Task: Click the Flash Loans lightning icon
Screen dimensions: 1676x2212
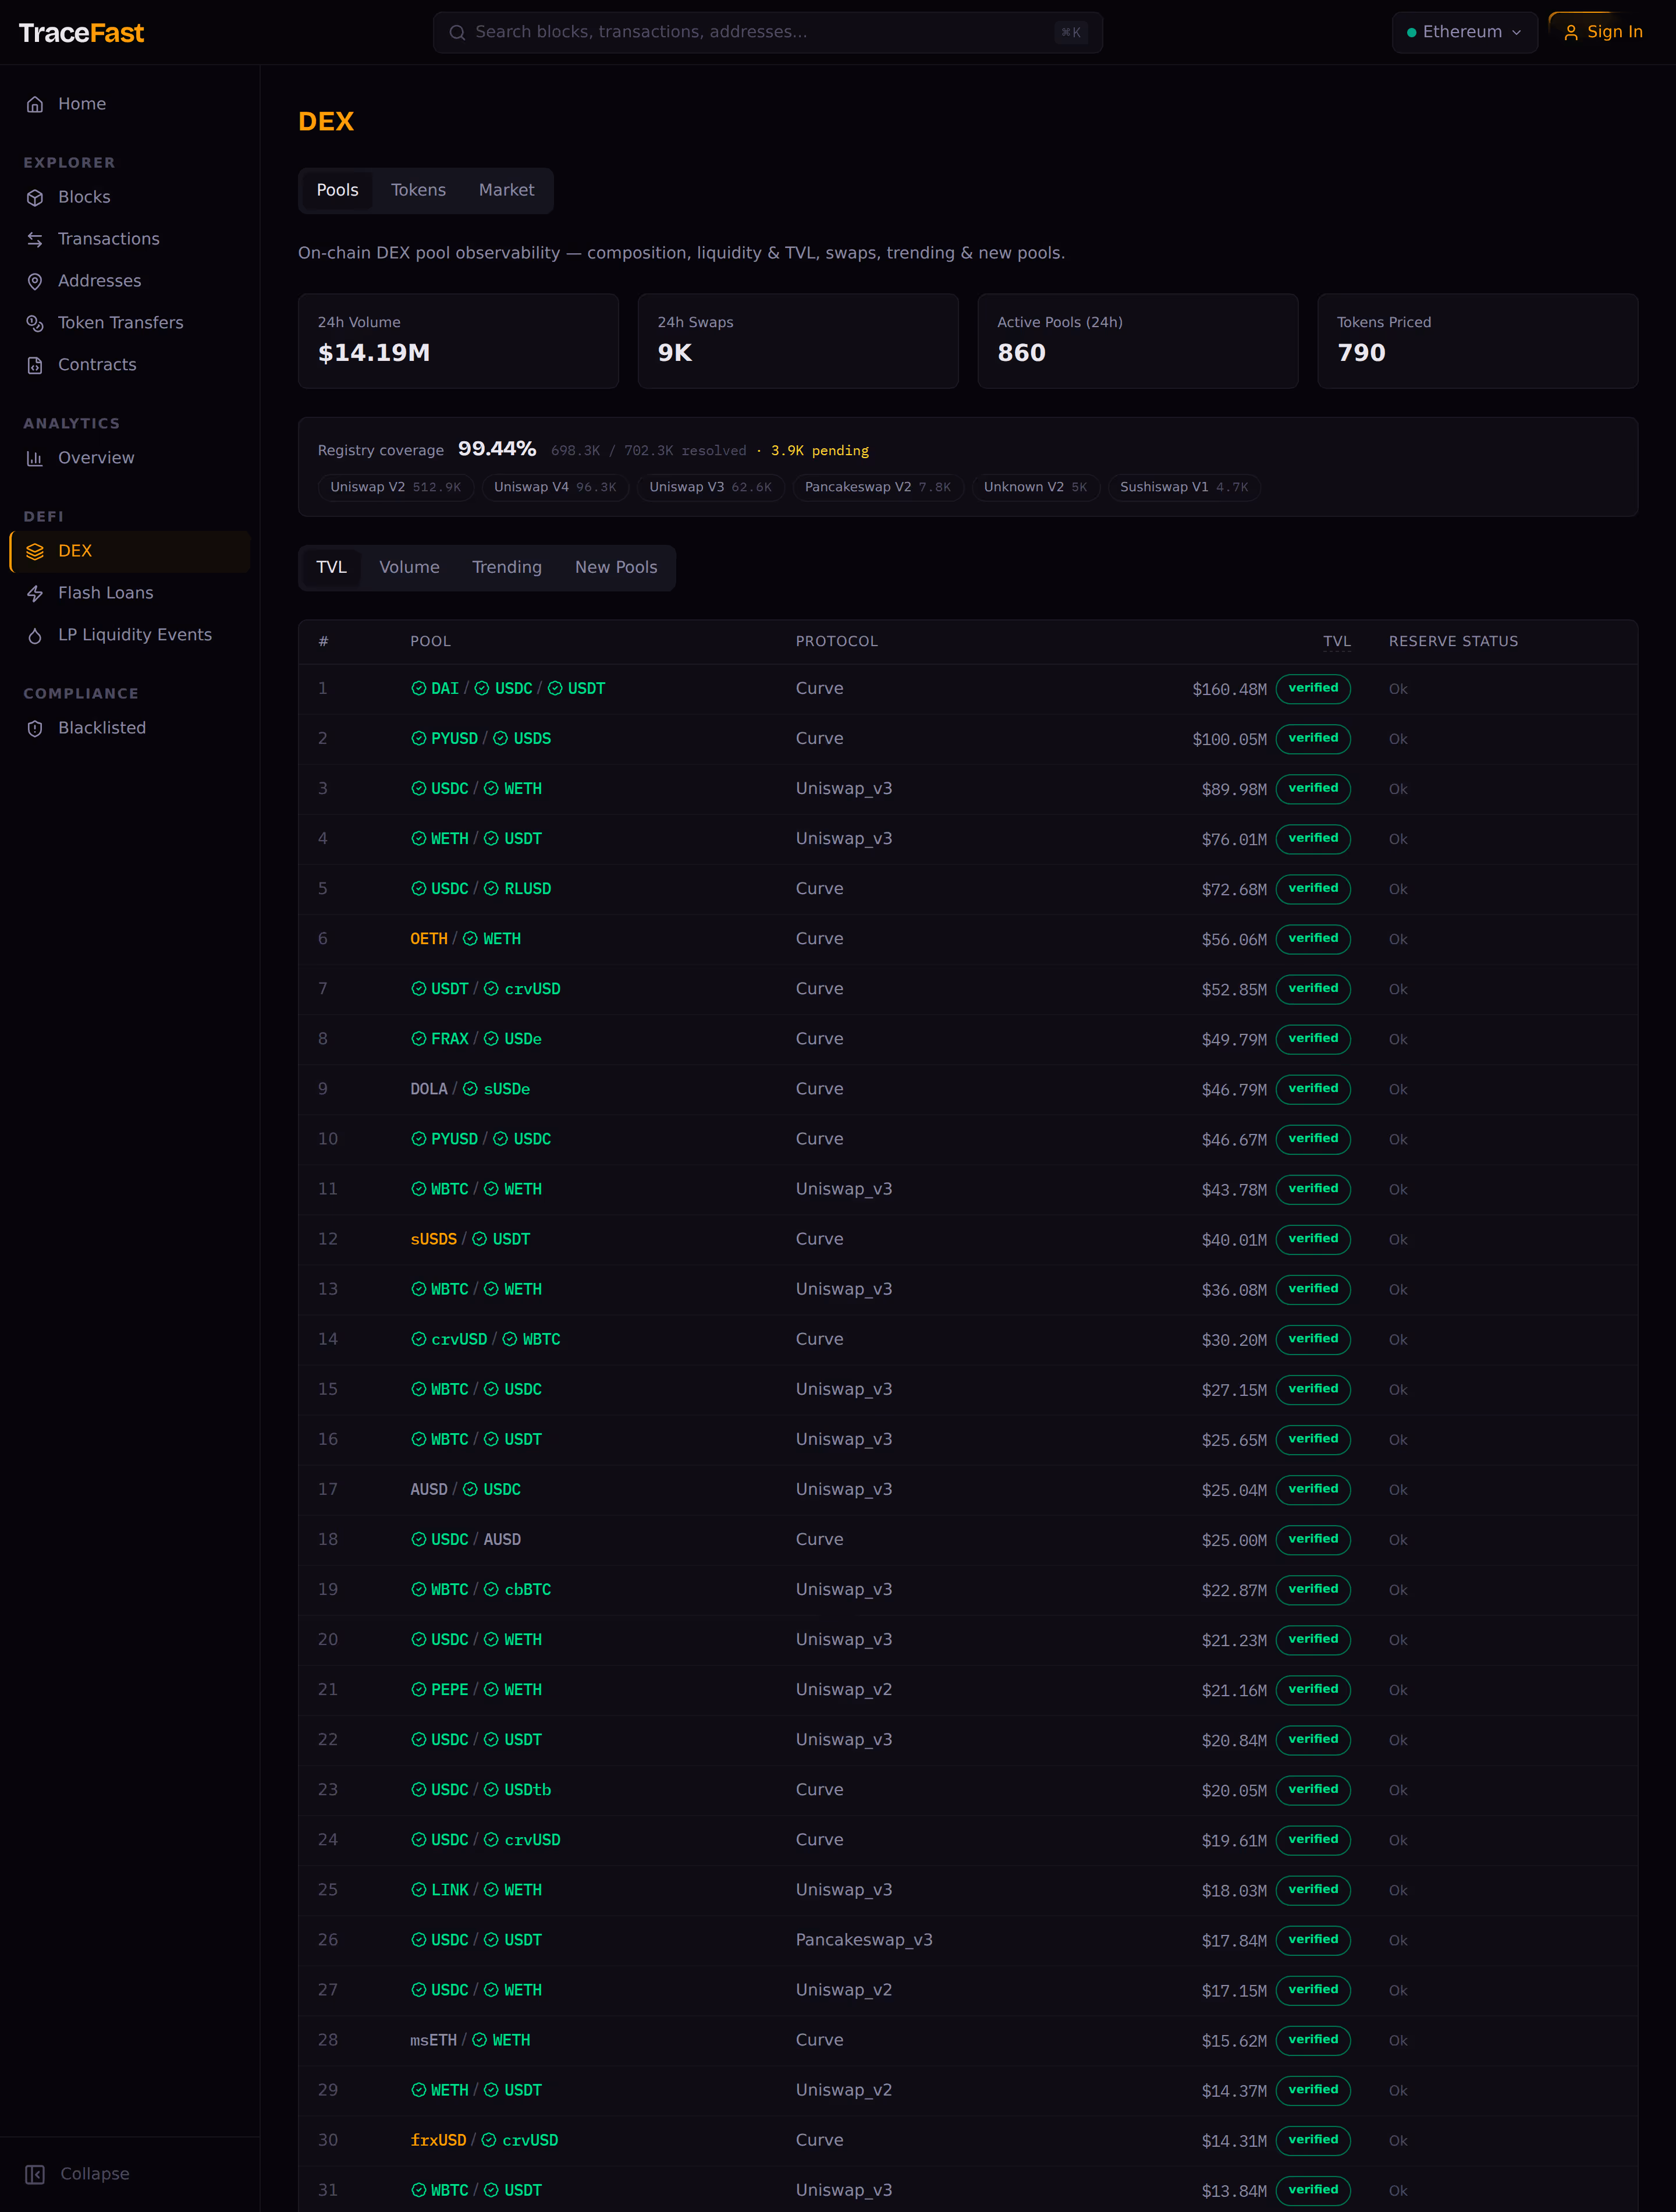Action: pos(35,594)
